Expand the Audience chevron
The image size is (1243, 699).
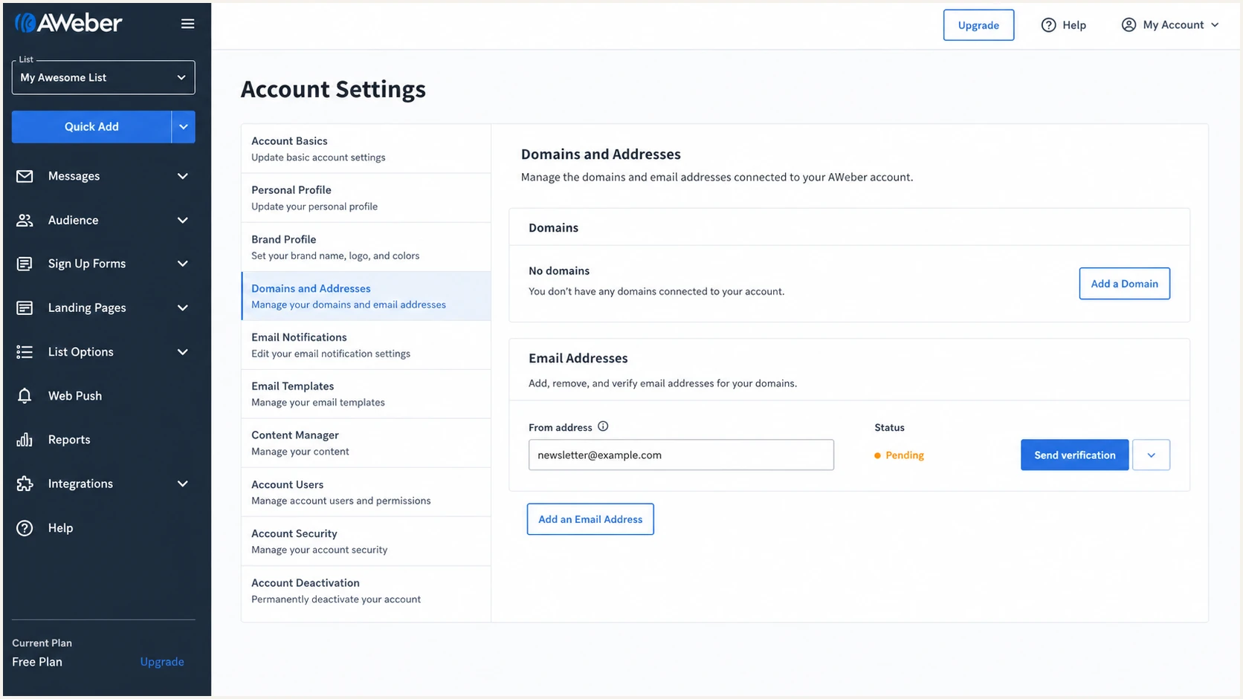coord(182,220)
